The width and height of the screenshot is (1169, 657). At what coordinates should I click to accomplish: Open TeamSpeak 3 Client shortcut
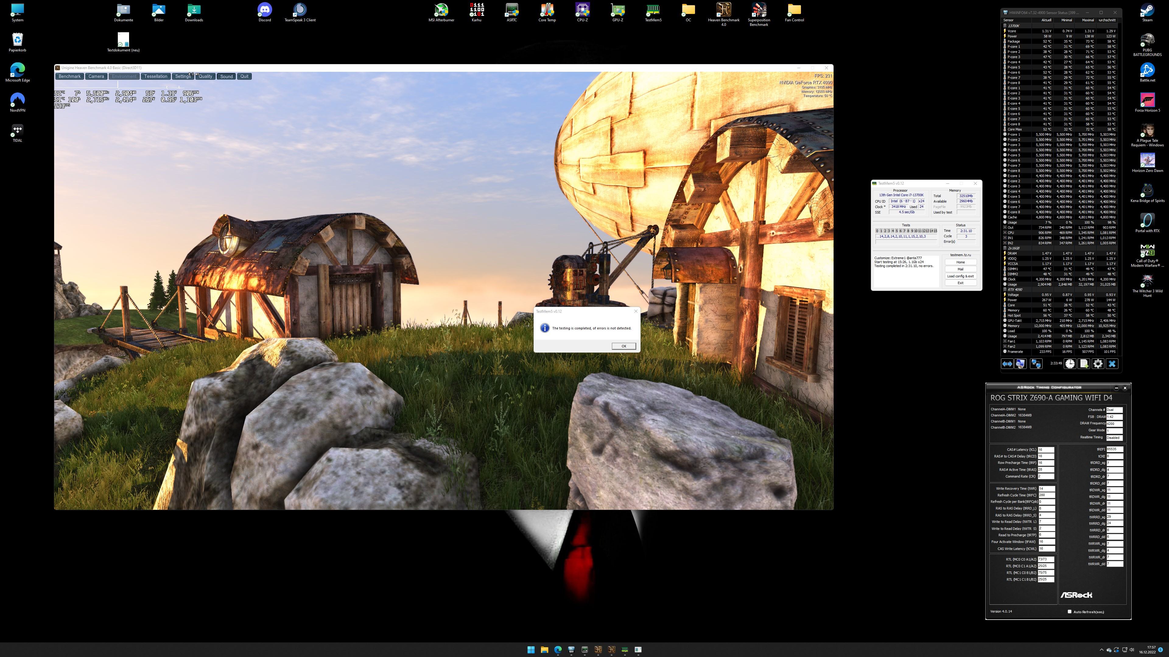300,12
